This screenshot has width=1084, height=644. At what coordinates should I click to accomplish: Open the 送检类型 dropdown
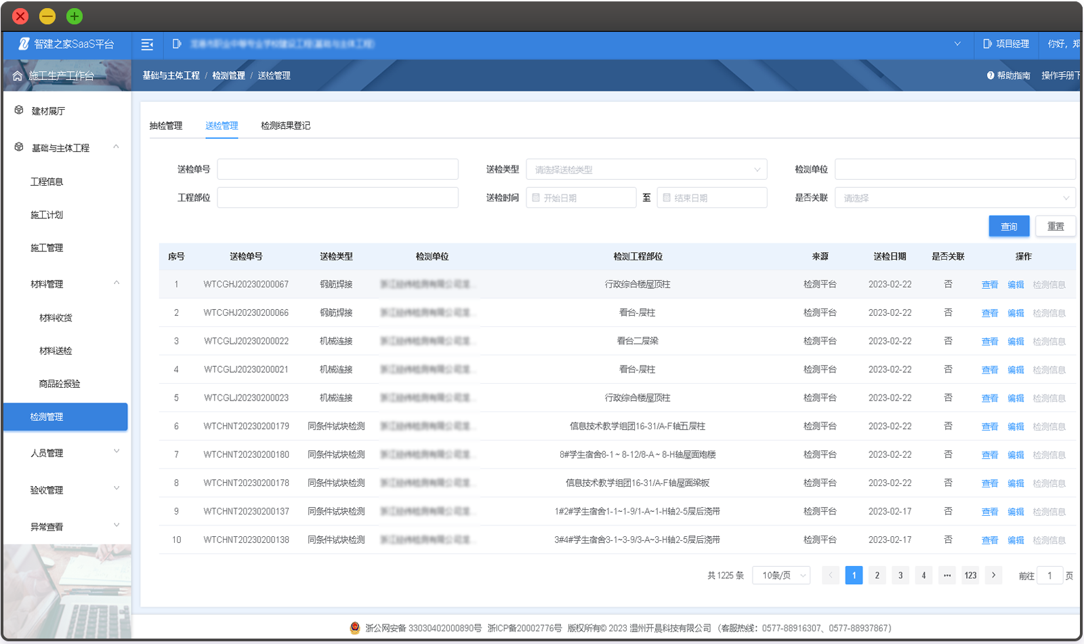click(x=646, y=169)
